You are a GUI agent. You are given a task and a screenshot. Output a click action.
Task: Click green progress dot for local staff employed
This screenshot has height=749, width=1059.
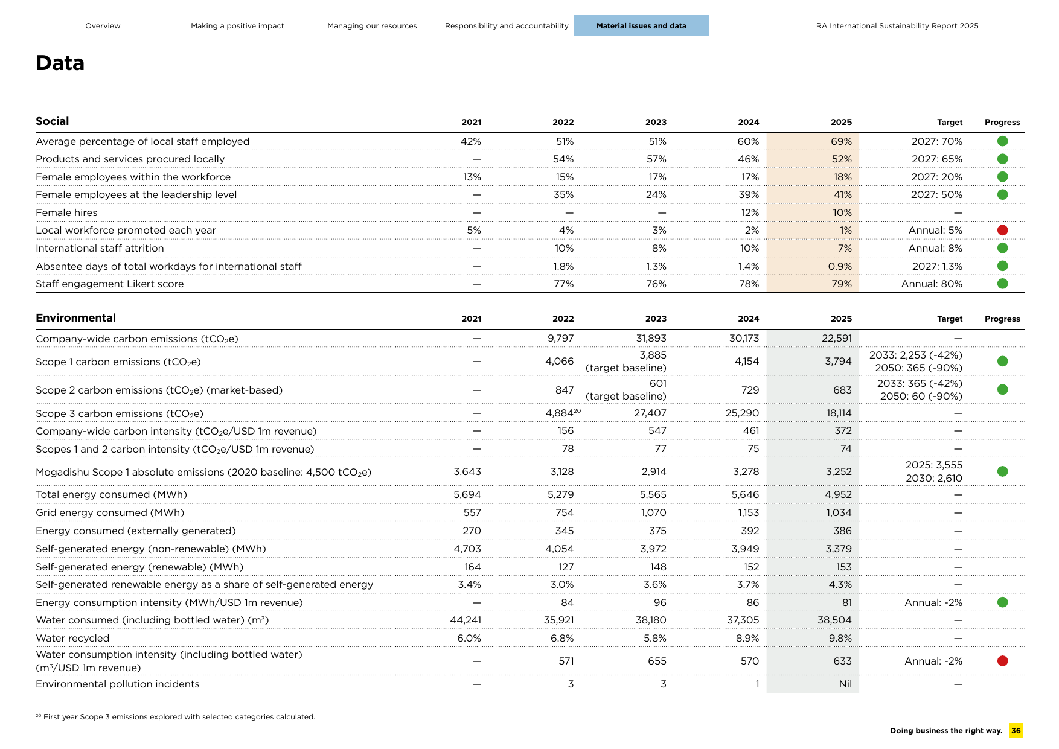click(1003, 141)
